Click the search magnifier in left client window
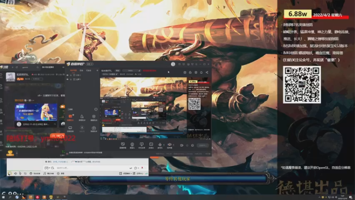The width and height of the screenshot is (355, 200). pyautogui.click(x=38, y=68)
